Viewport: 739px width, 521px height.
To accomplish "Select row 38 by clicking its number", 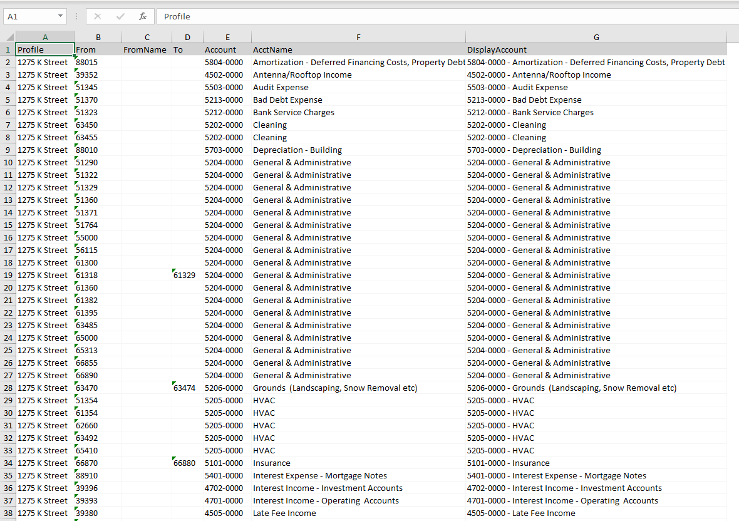I will [x=8, y=513].
